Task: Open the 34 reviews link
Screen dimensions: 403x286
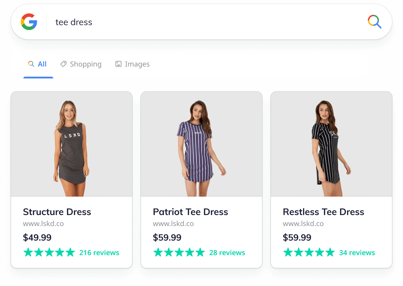Action: tap(357, 253)
